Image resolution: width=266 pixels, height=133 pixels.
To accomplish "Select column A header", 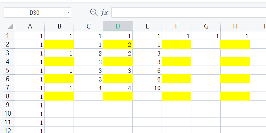I will click(30, 26).
